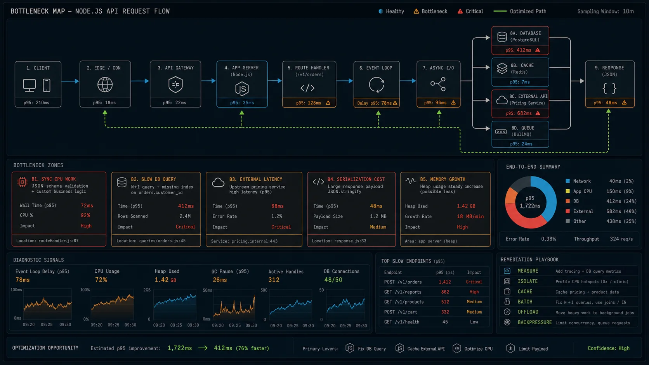Click the Throughput 324 req/s value
This screenshot has height=365, width=649.
pos(621,239)
